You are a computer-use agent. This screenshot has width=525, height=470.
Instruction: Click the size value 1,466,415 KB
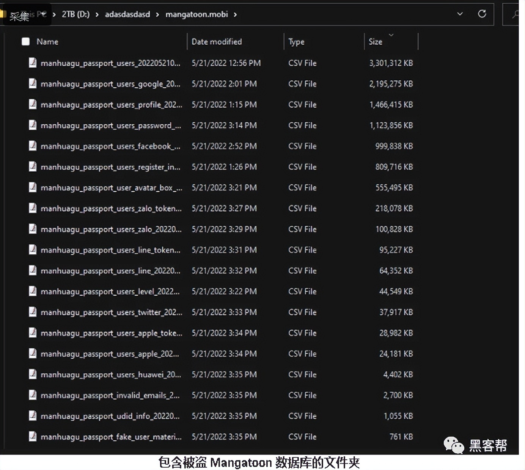point(391,105)
